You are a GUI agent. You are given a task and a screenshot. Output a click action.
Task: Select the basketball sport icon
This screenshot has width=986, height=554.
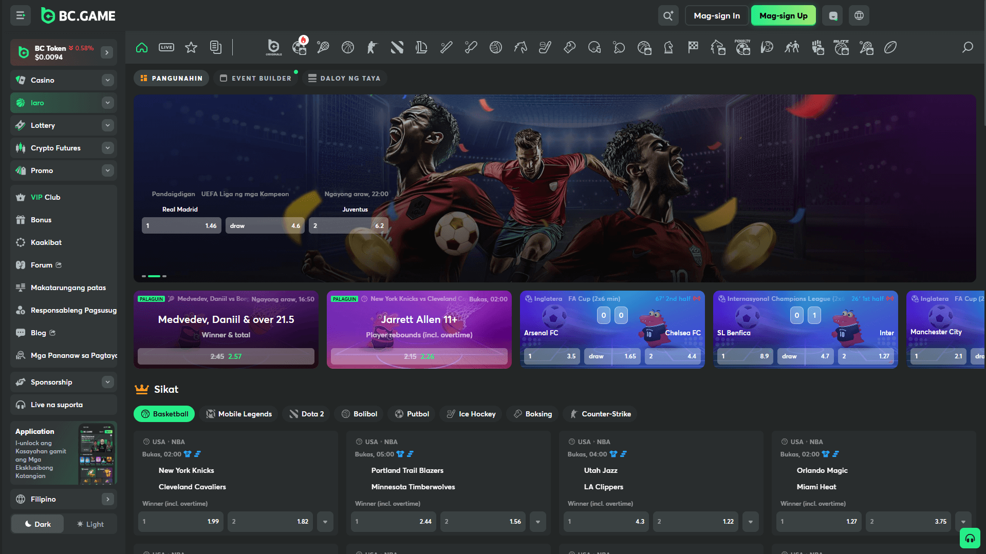[348, 47]
